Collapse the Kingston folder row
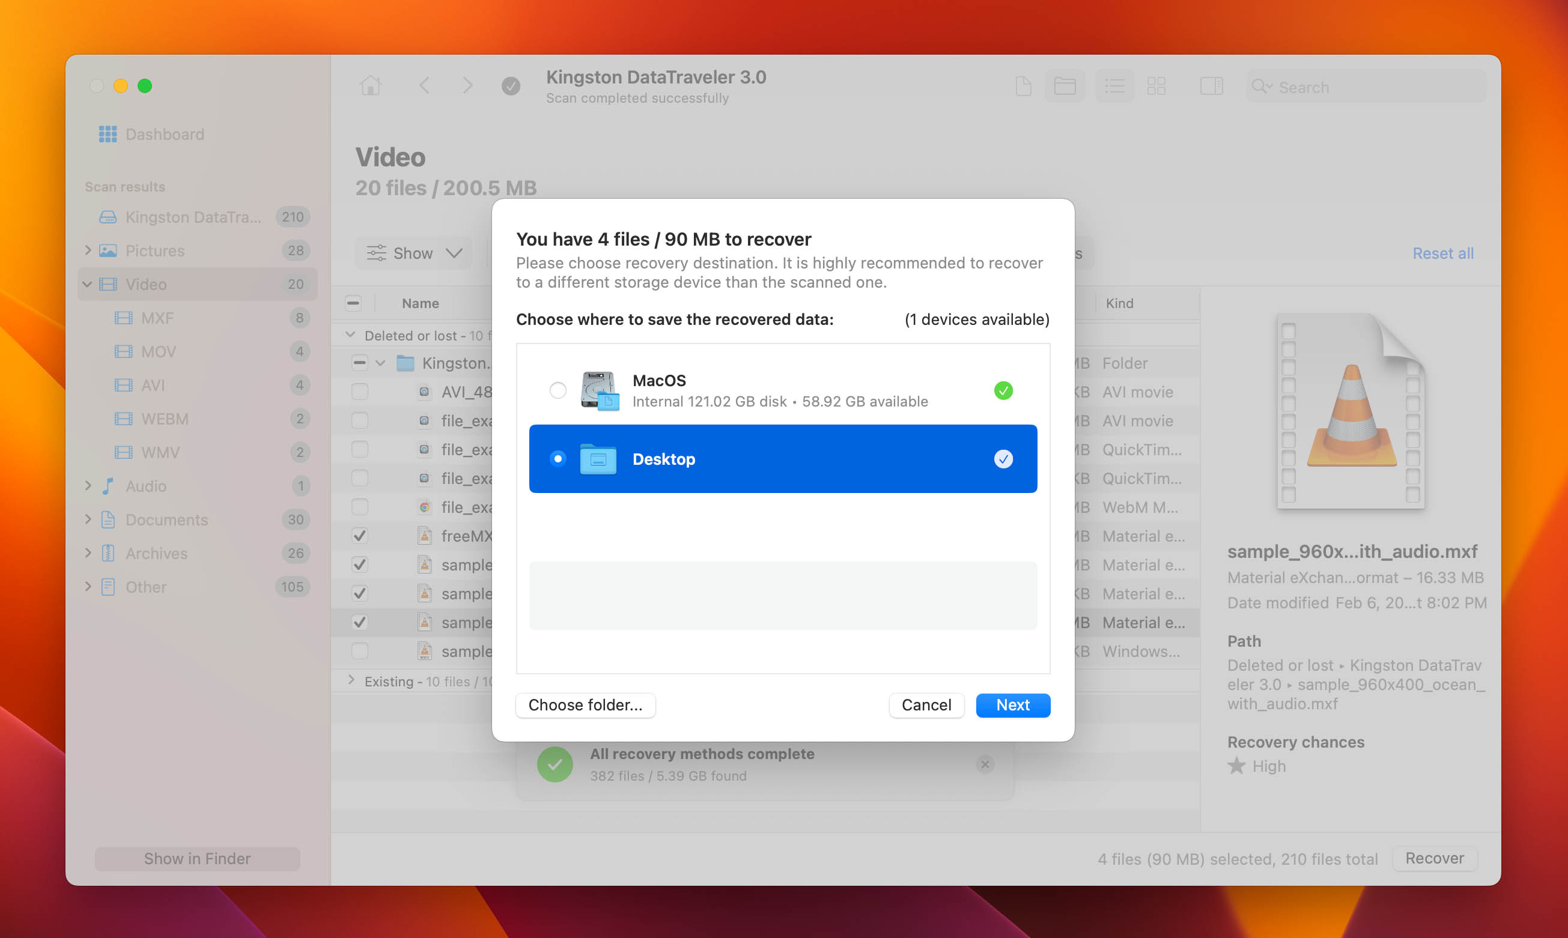This screenshot has height=938, width=1568. pos(380,363)
